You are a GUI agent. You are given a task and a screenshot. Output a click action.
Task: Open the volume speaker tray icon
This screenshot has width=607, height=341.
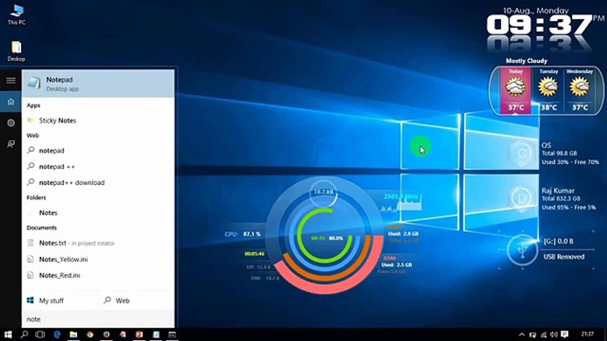tap(553, 334)
